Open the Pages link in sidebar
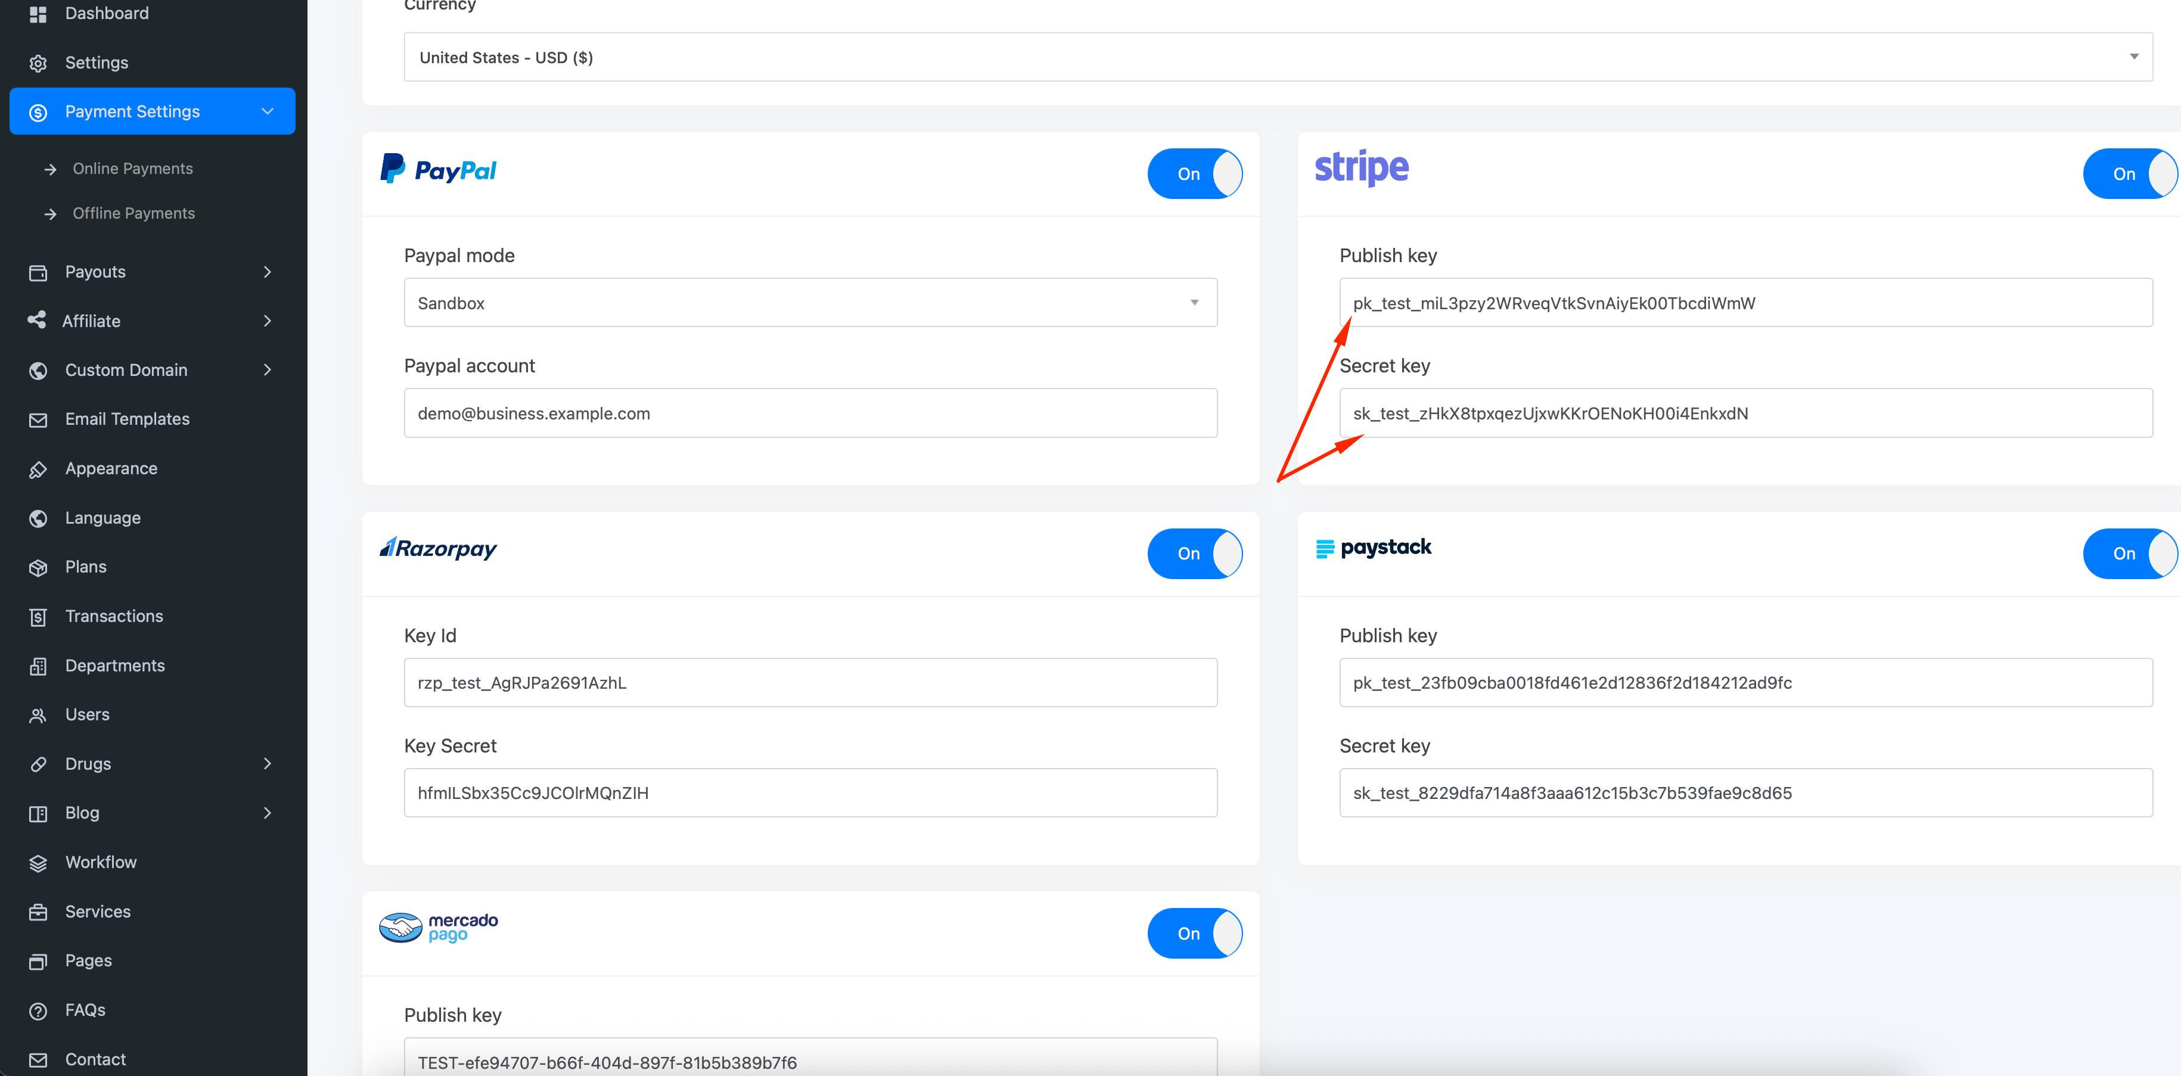This screenshot has height=1076, width=2181. (x=88, y=961)
